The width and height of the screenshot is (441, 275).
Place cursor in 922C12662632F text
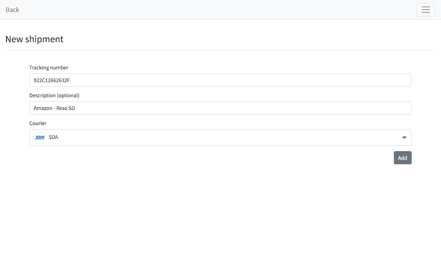pos(52,80)
